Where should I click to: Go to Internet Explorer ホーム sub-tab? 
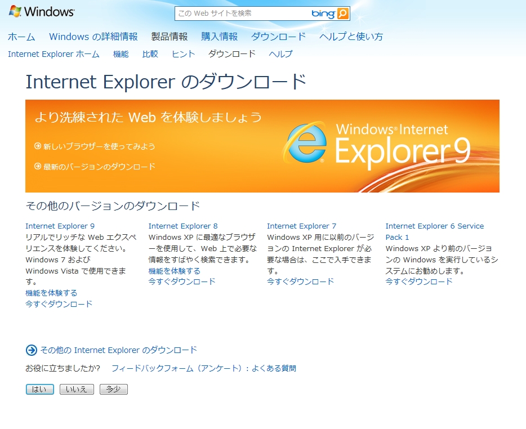coord(54,54)
